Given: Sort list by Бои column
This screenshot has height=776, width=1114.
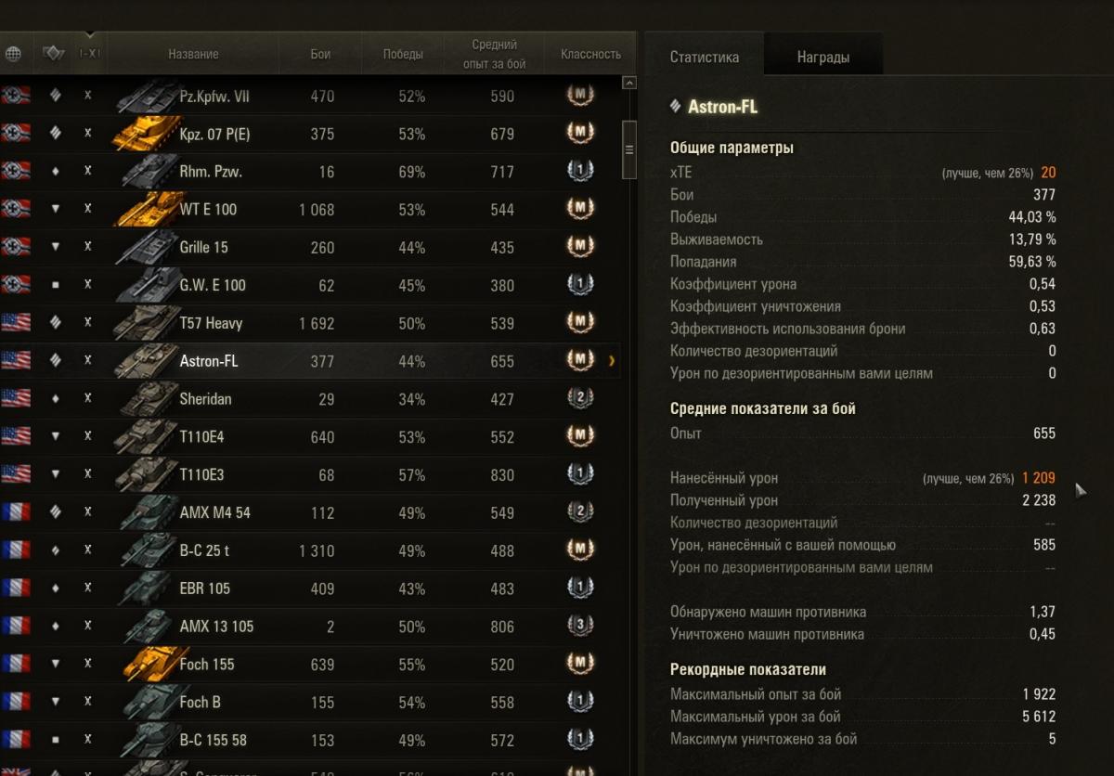Looking at the screenshot, I should (320, 54).
